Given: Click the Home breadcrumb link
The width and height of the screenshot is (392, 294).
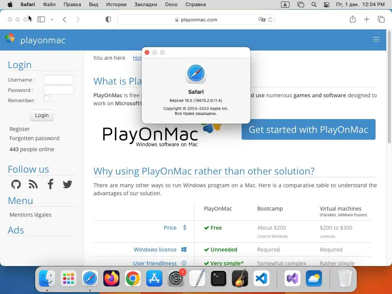Looking at the screenshot, I should [x=137, y=58].
